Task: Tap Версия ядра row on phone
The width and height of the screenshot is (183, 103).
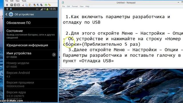Action: 31,96
